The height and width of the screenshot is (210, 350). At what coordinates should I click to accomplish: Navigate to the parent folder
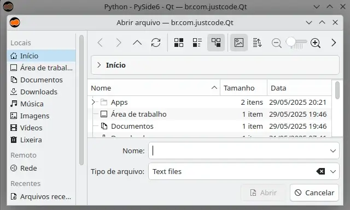(137, 43)
